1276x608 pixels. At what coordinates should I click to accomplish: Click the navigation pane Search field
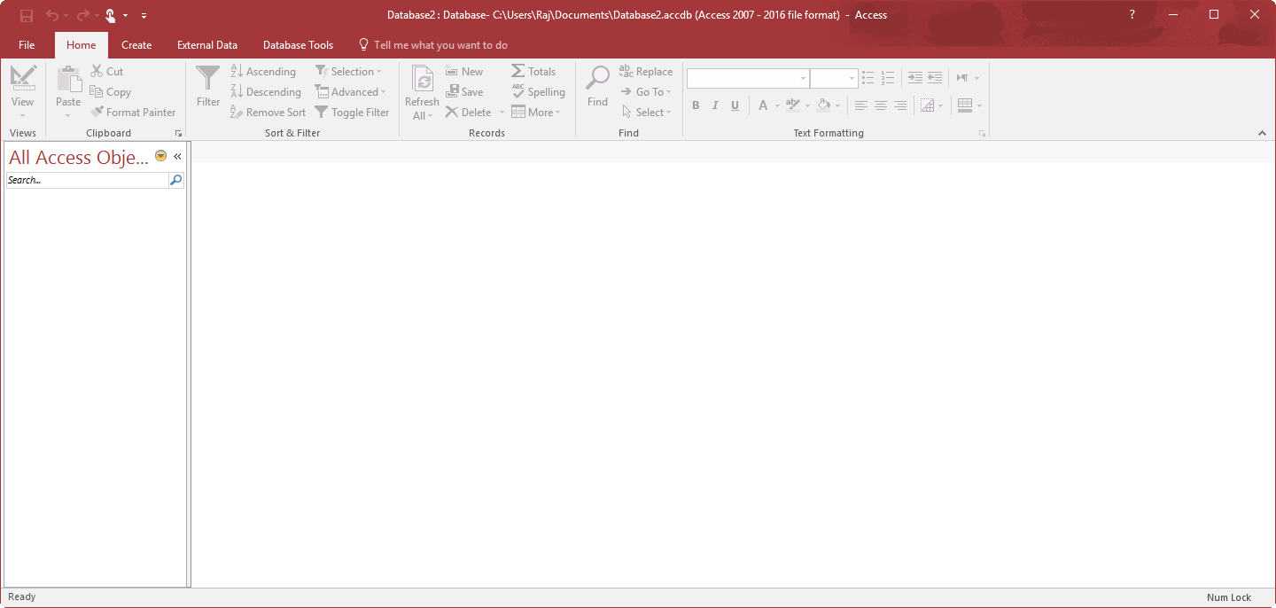click(x=87, y=180)
